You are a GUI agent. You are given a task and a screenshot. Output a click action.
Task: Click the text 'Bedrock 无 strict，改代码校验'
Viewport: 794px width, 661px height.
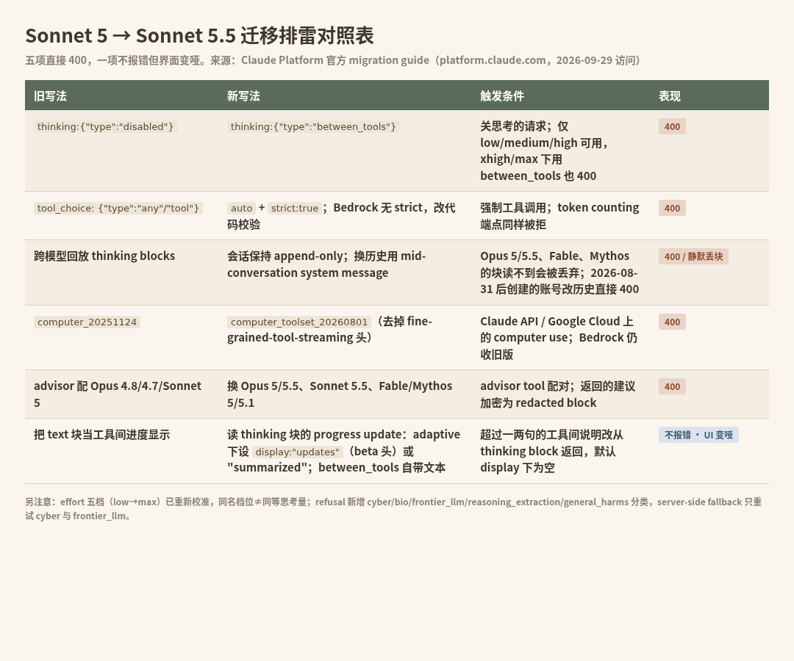341,216
